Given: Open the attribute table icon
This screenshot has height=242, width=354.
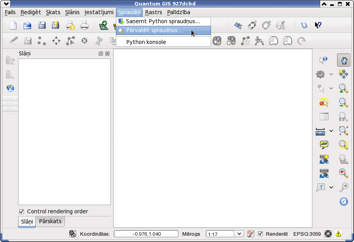Looking at the screenshot, I should pyautogui.click(x=324, y=117).
